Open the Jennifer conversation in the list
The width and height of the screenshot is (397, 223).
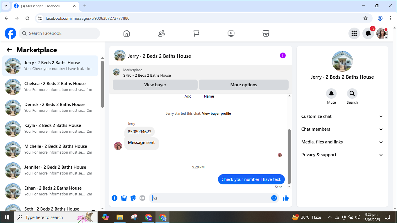coord(50,170)
